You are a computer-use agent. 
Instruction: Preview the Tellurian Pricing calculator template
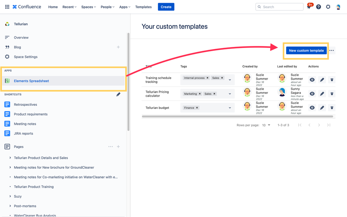tap(312, 94)
